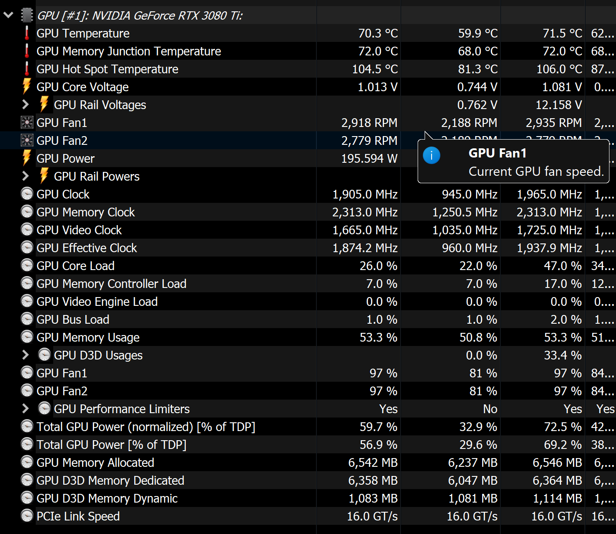
Task: Click the gauge icon beside GPU Memory Usage
Action: pyautogui.click(x=27, y=337)
